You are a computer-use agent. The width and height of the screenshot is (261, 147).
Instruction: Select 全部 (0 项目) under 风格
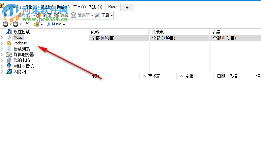(x=119, y=38)
